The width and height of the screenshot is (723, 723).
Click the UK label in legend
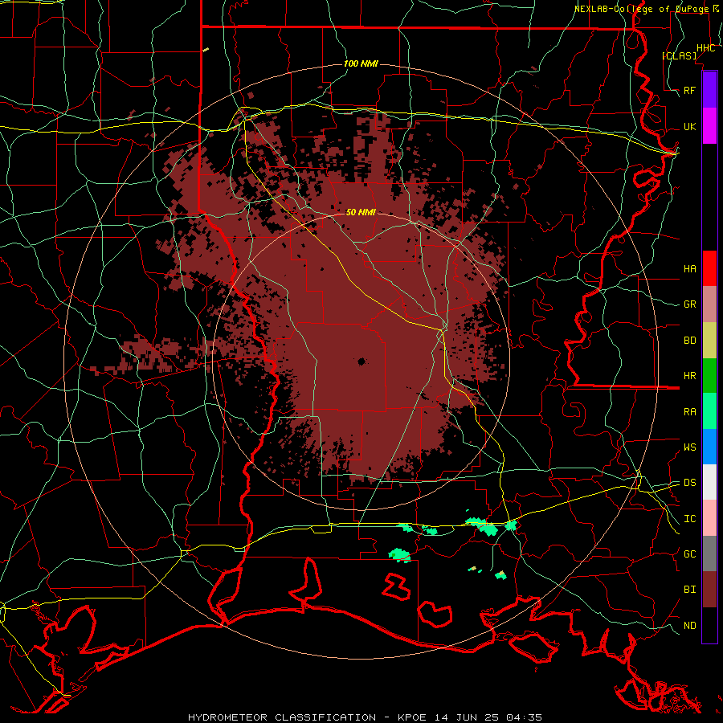coord(689,126)
